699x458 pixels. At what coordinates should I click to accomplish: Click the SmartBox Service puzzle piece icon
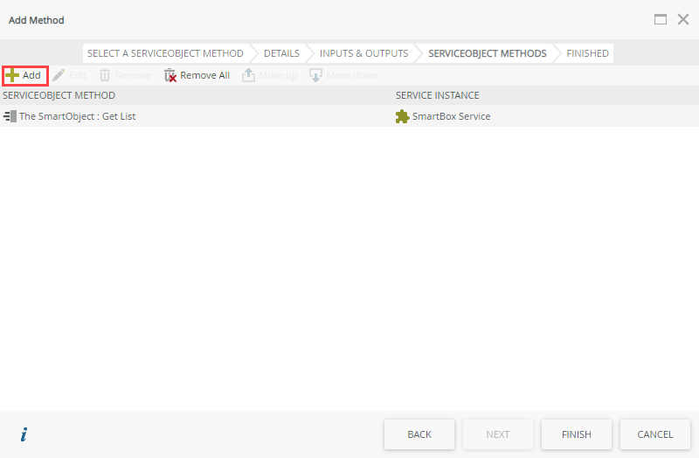402,116
